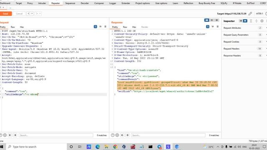
Task: Open Response search help icon
Action: point(113,135)
